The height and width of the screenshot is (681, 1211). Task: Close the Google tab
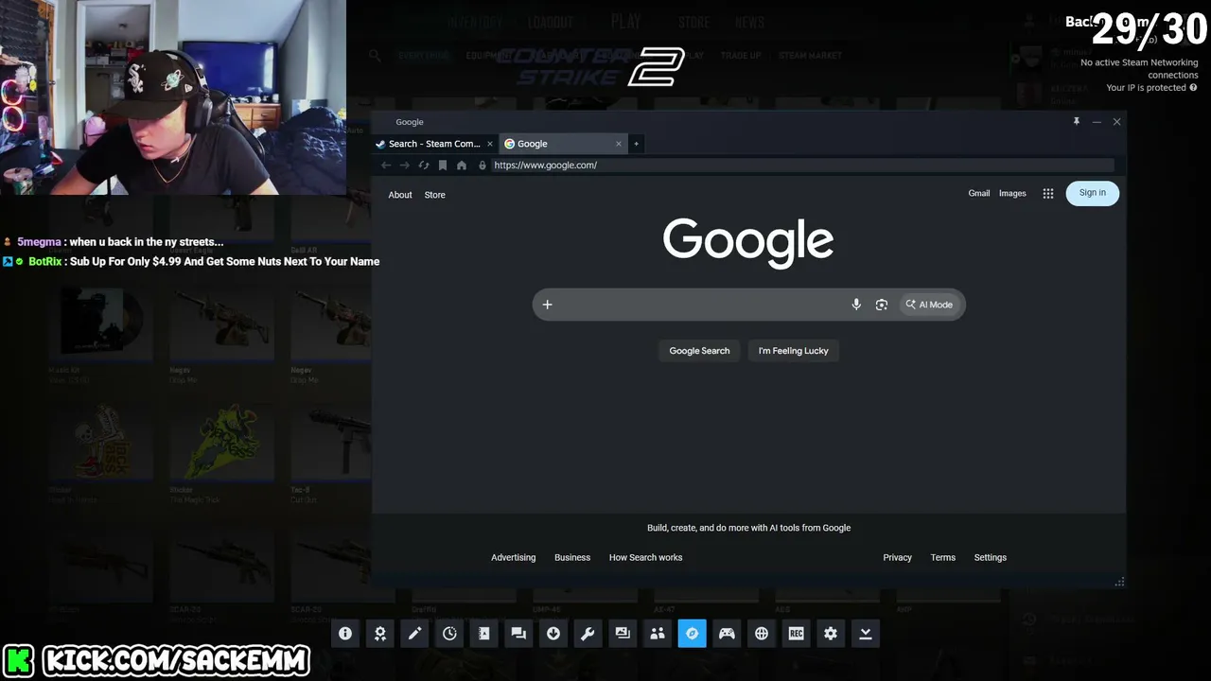[x=619, y=144]
